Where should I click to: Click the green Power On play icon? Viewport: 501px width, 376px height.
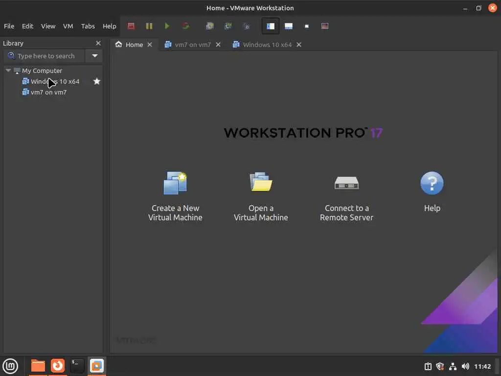167,26
